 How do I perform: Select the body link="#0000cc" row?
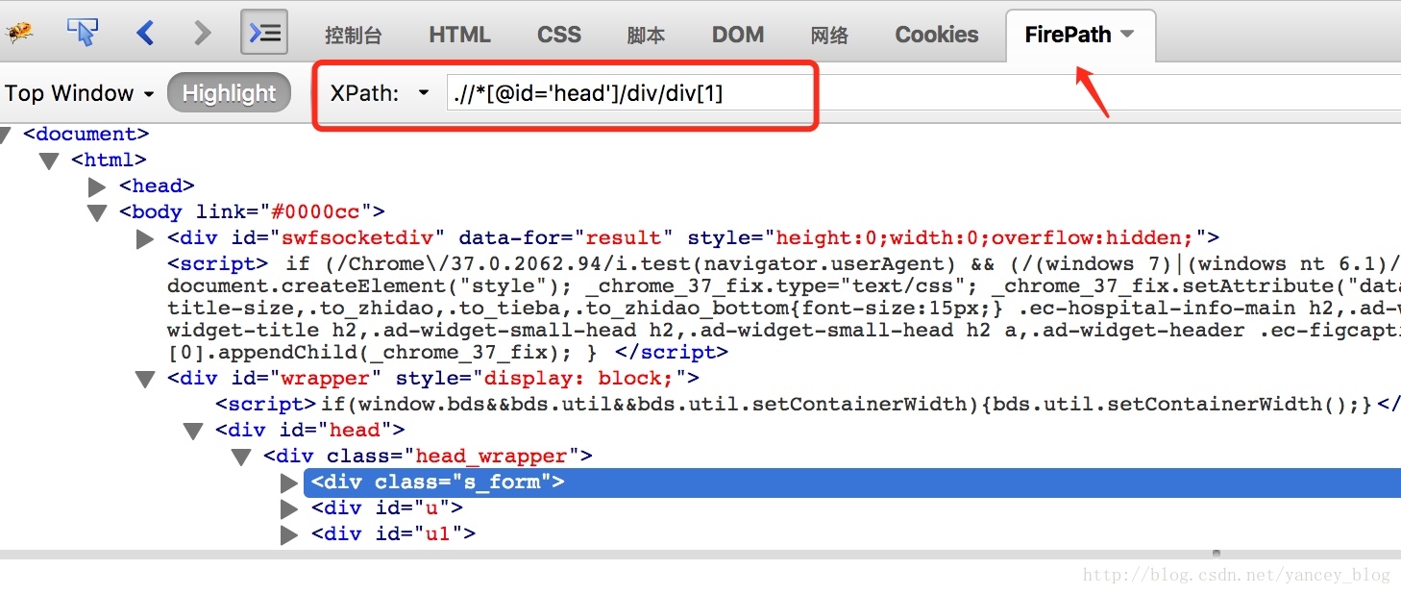click(252, 211)
